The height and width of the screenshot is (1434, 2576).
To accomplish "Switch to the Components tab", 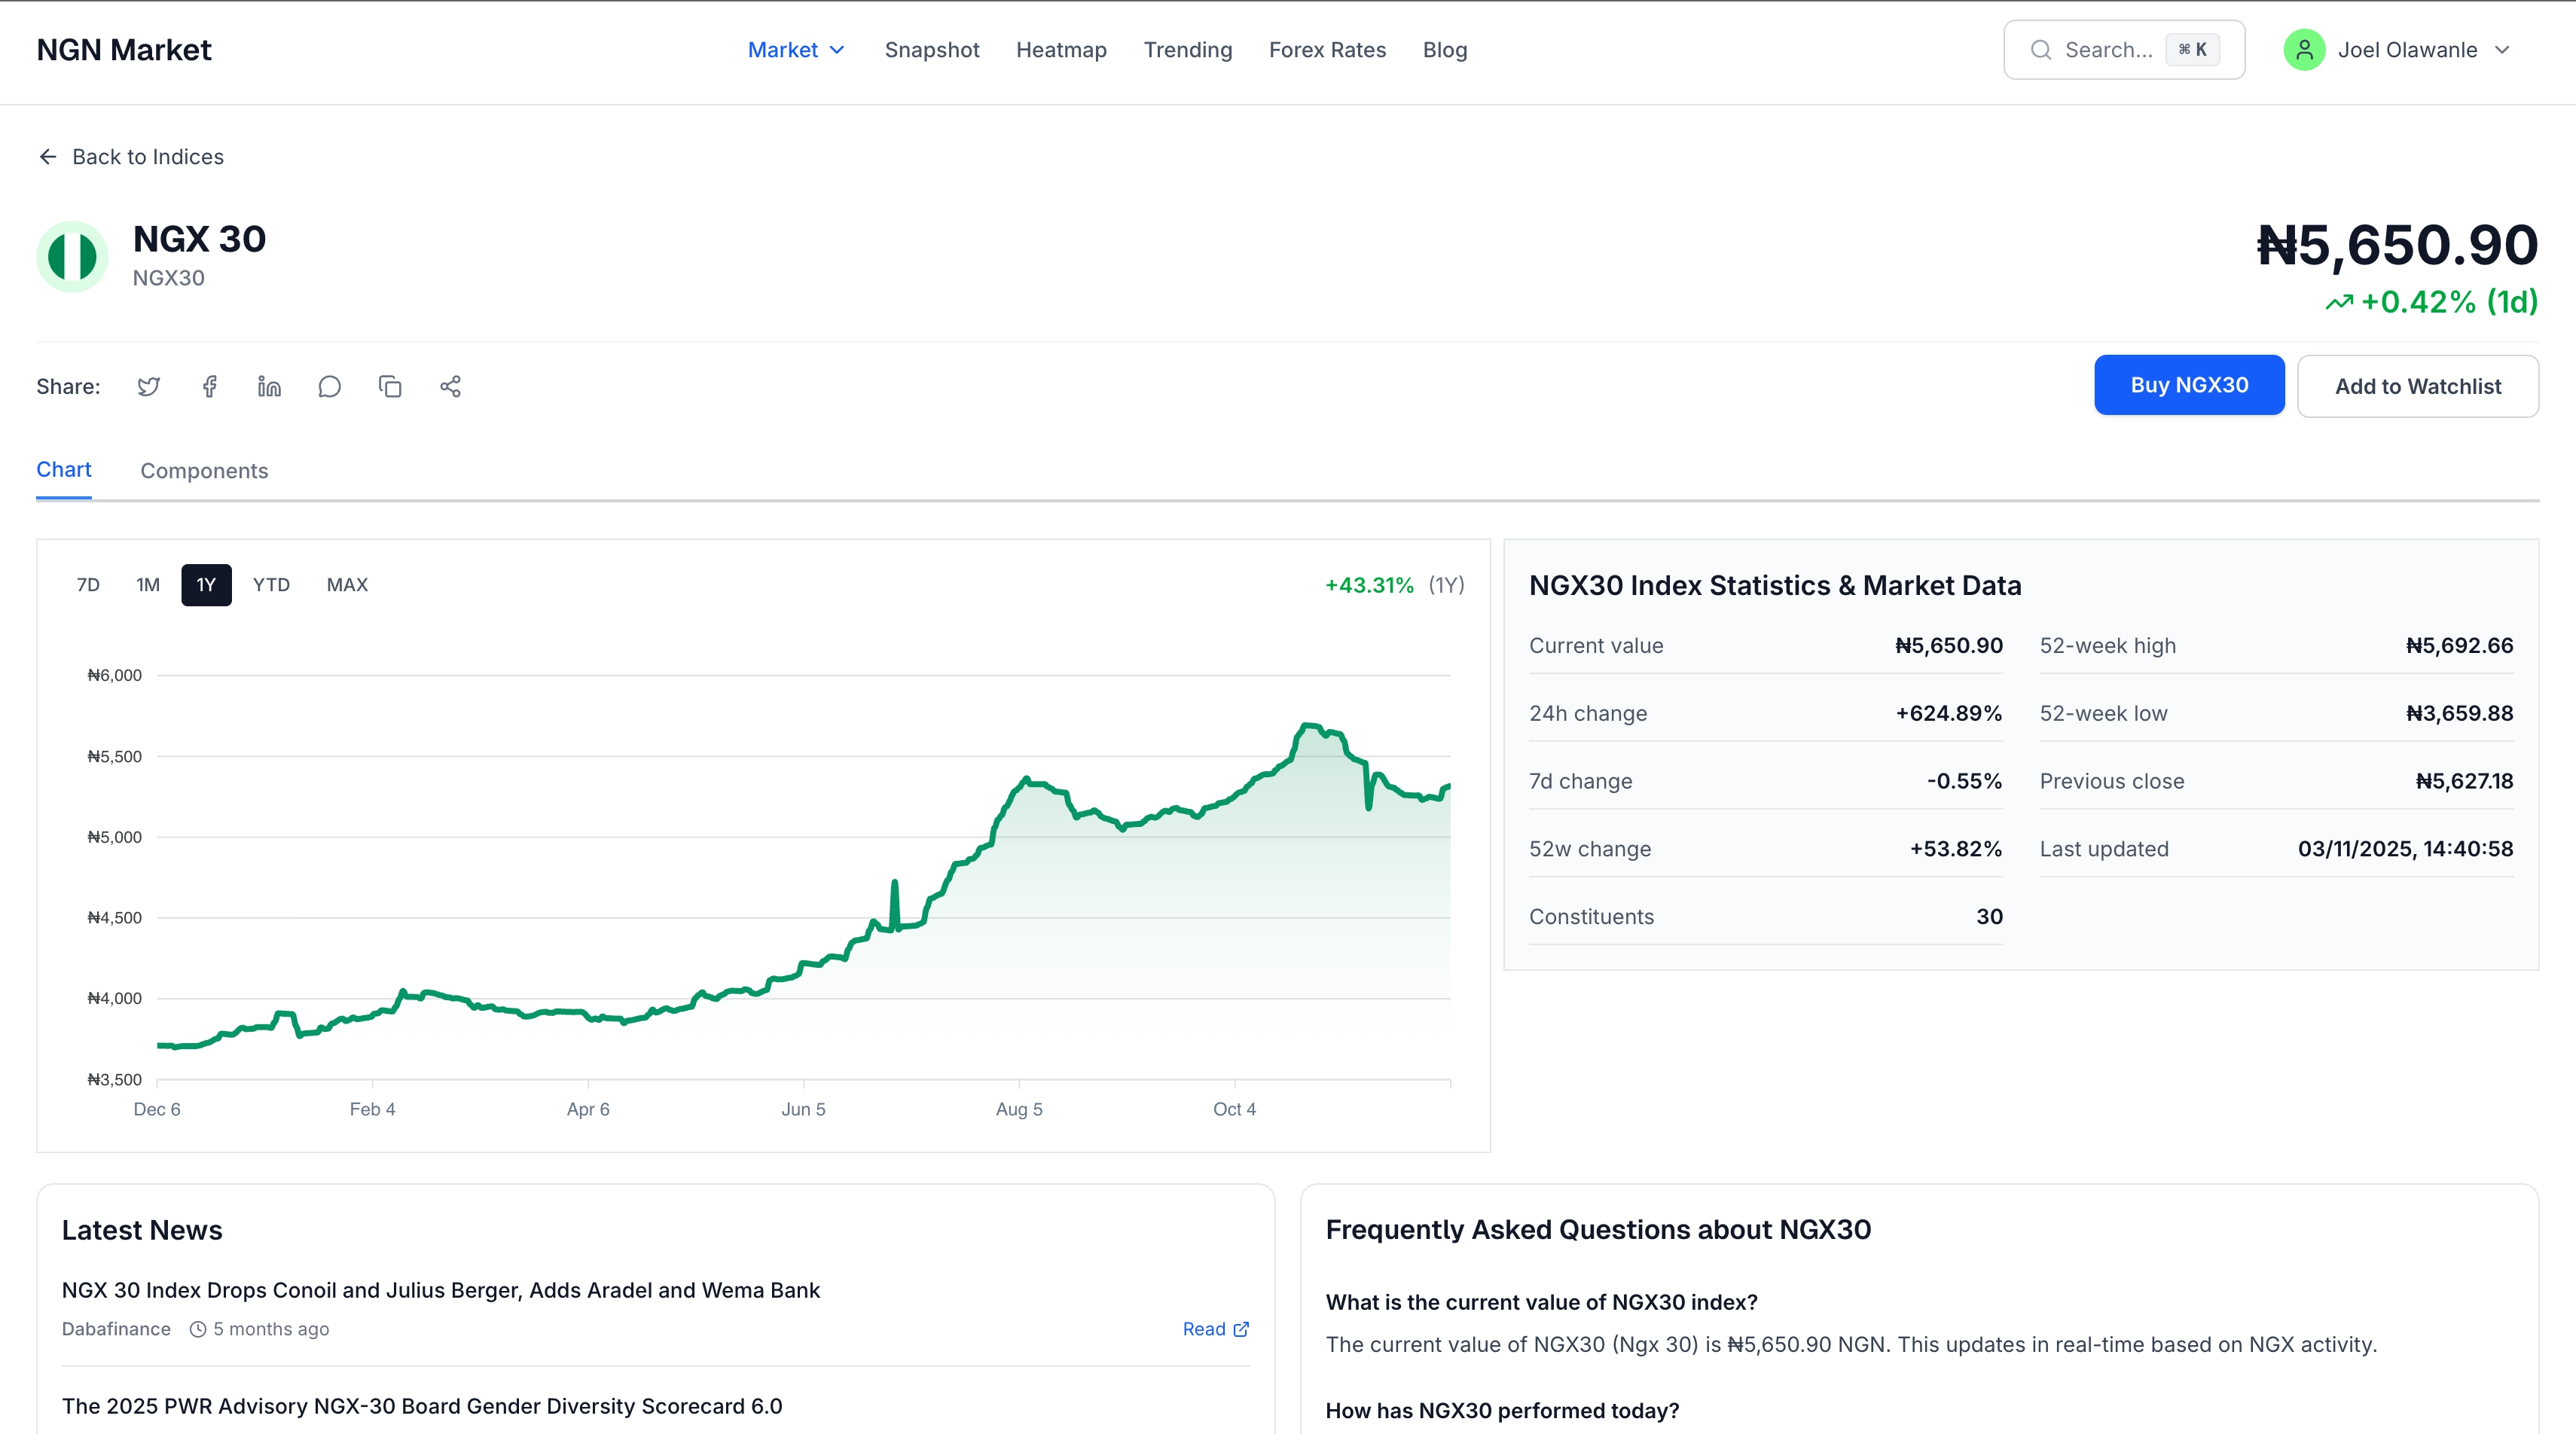I will [x=204, y=470].
